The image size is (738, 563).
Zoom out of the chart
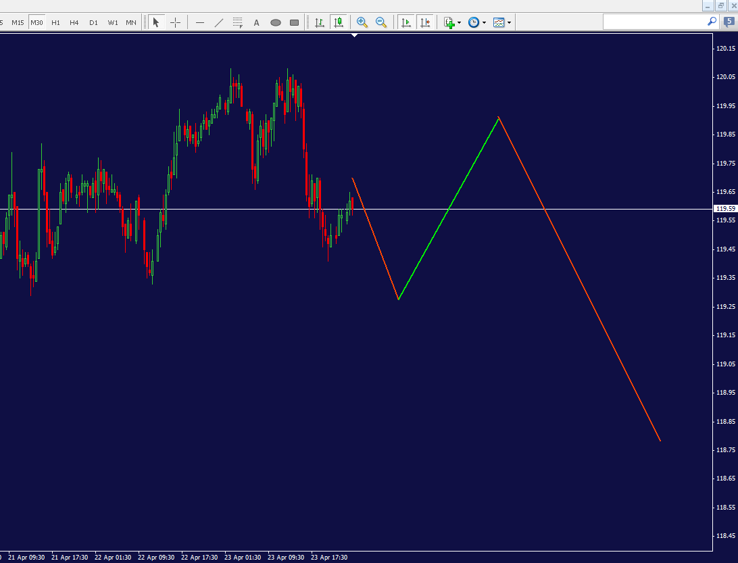(381, 22)
